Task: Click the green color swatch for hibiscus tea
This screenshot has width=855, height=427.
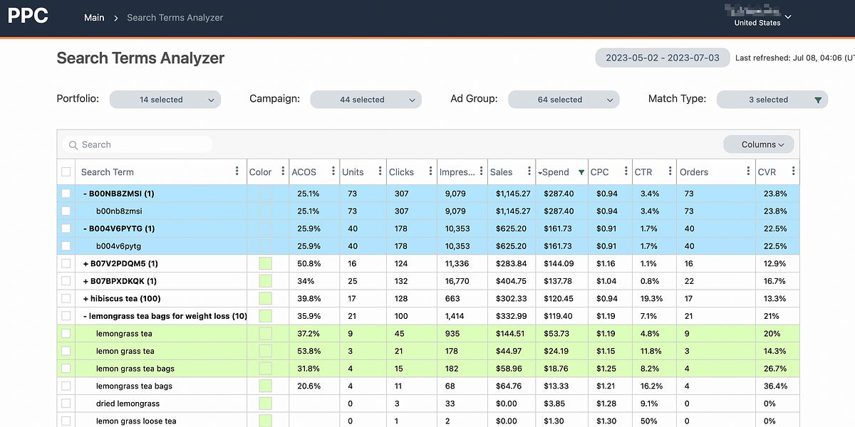Action: [266, 298]
